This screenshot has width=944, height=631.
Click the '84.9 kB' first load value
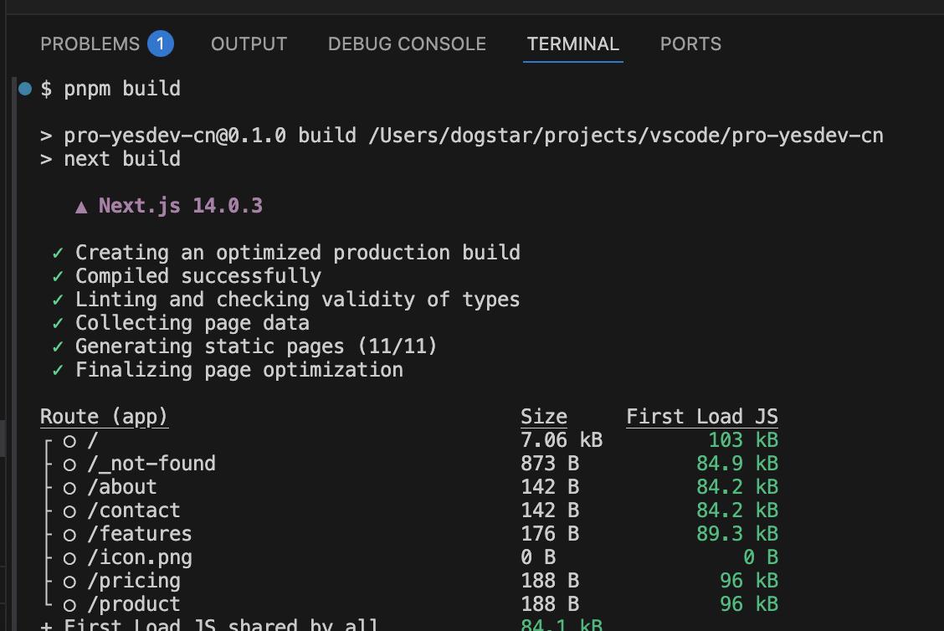coord(737,464)
